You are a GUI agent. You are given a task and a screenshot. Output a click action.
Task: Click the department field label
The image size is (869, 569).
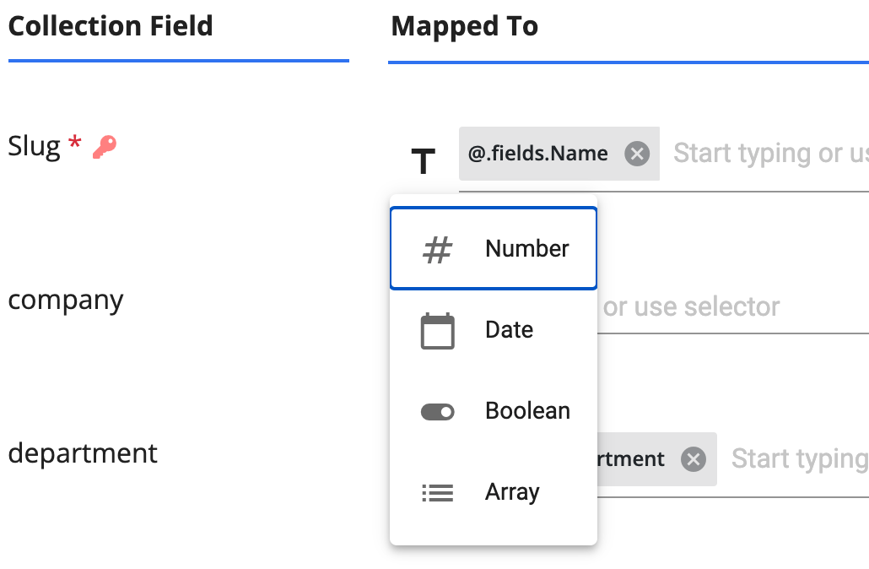click(x=83, y=453)
